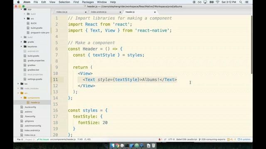Click the package updates icon in status bar
The image size is (266, 149).
(x=239, y=139)
